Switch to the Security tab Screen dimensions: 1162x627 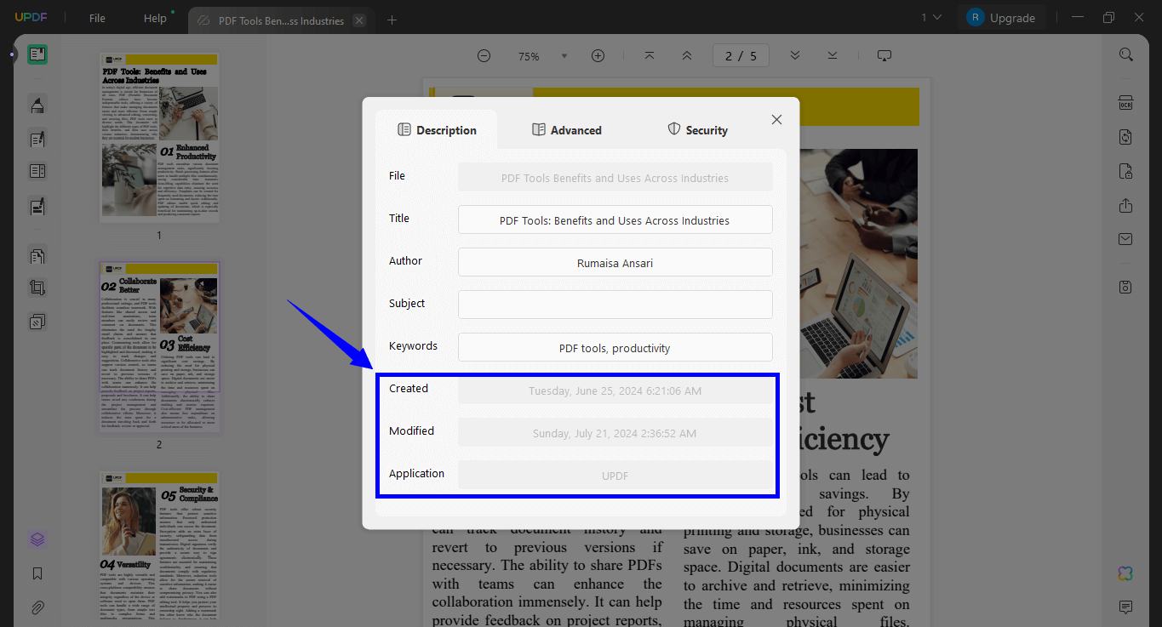coord(697,129)
